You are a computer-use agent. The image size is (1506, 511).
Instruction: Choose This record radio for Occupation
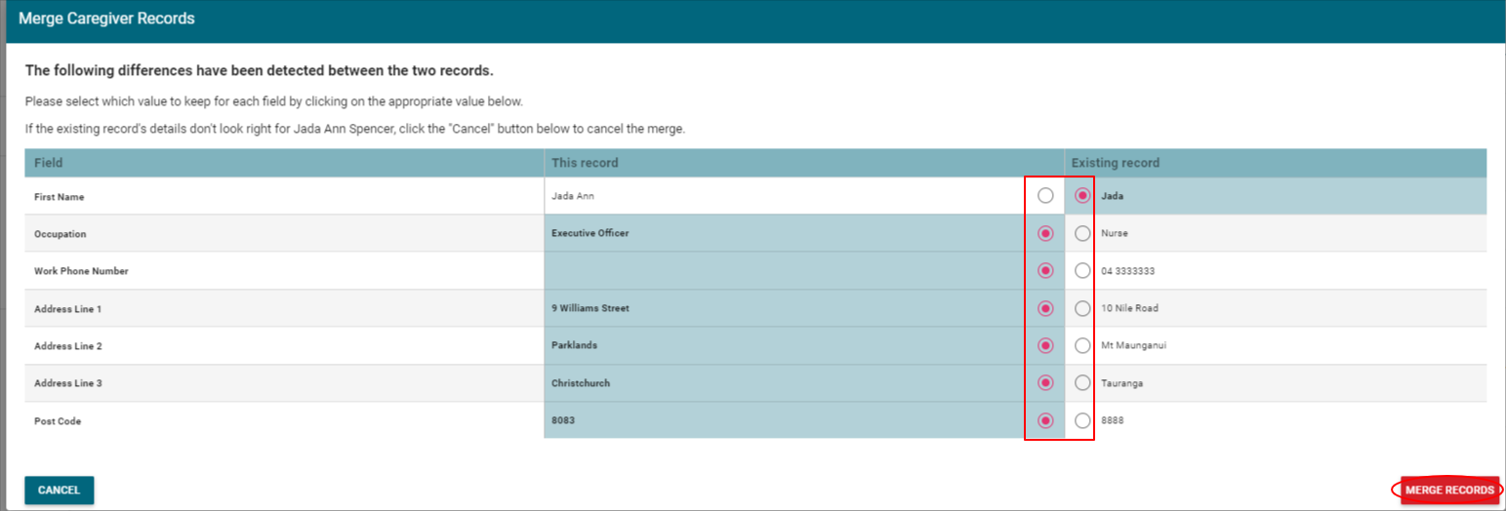pyautogui.click(x=1045, y=234)
